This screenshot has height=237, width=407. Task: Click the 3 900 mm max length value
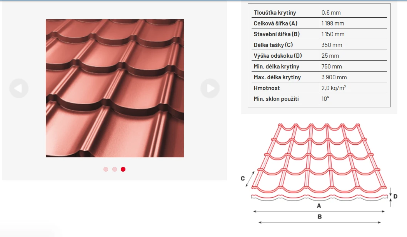pyautogui.click(x=334, y=77)
